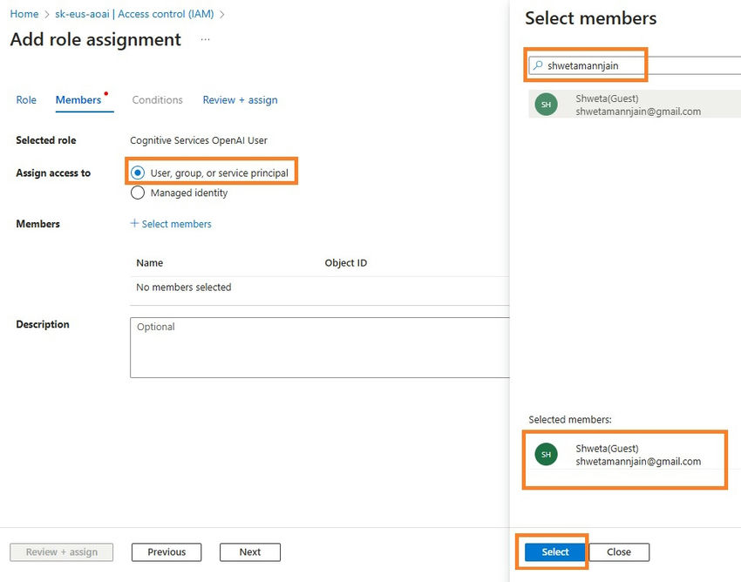
Task: Navigate to Home breadcrumb
Action: [x=24, y=14]
